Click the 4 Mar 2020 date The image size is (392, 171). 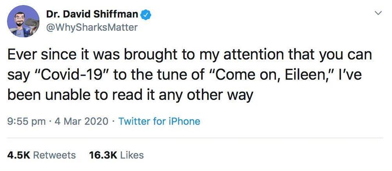(82, 121)
